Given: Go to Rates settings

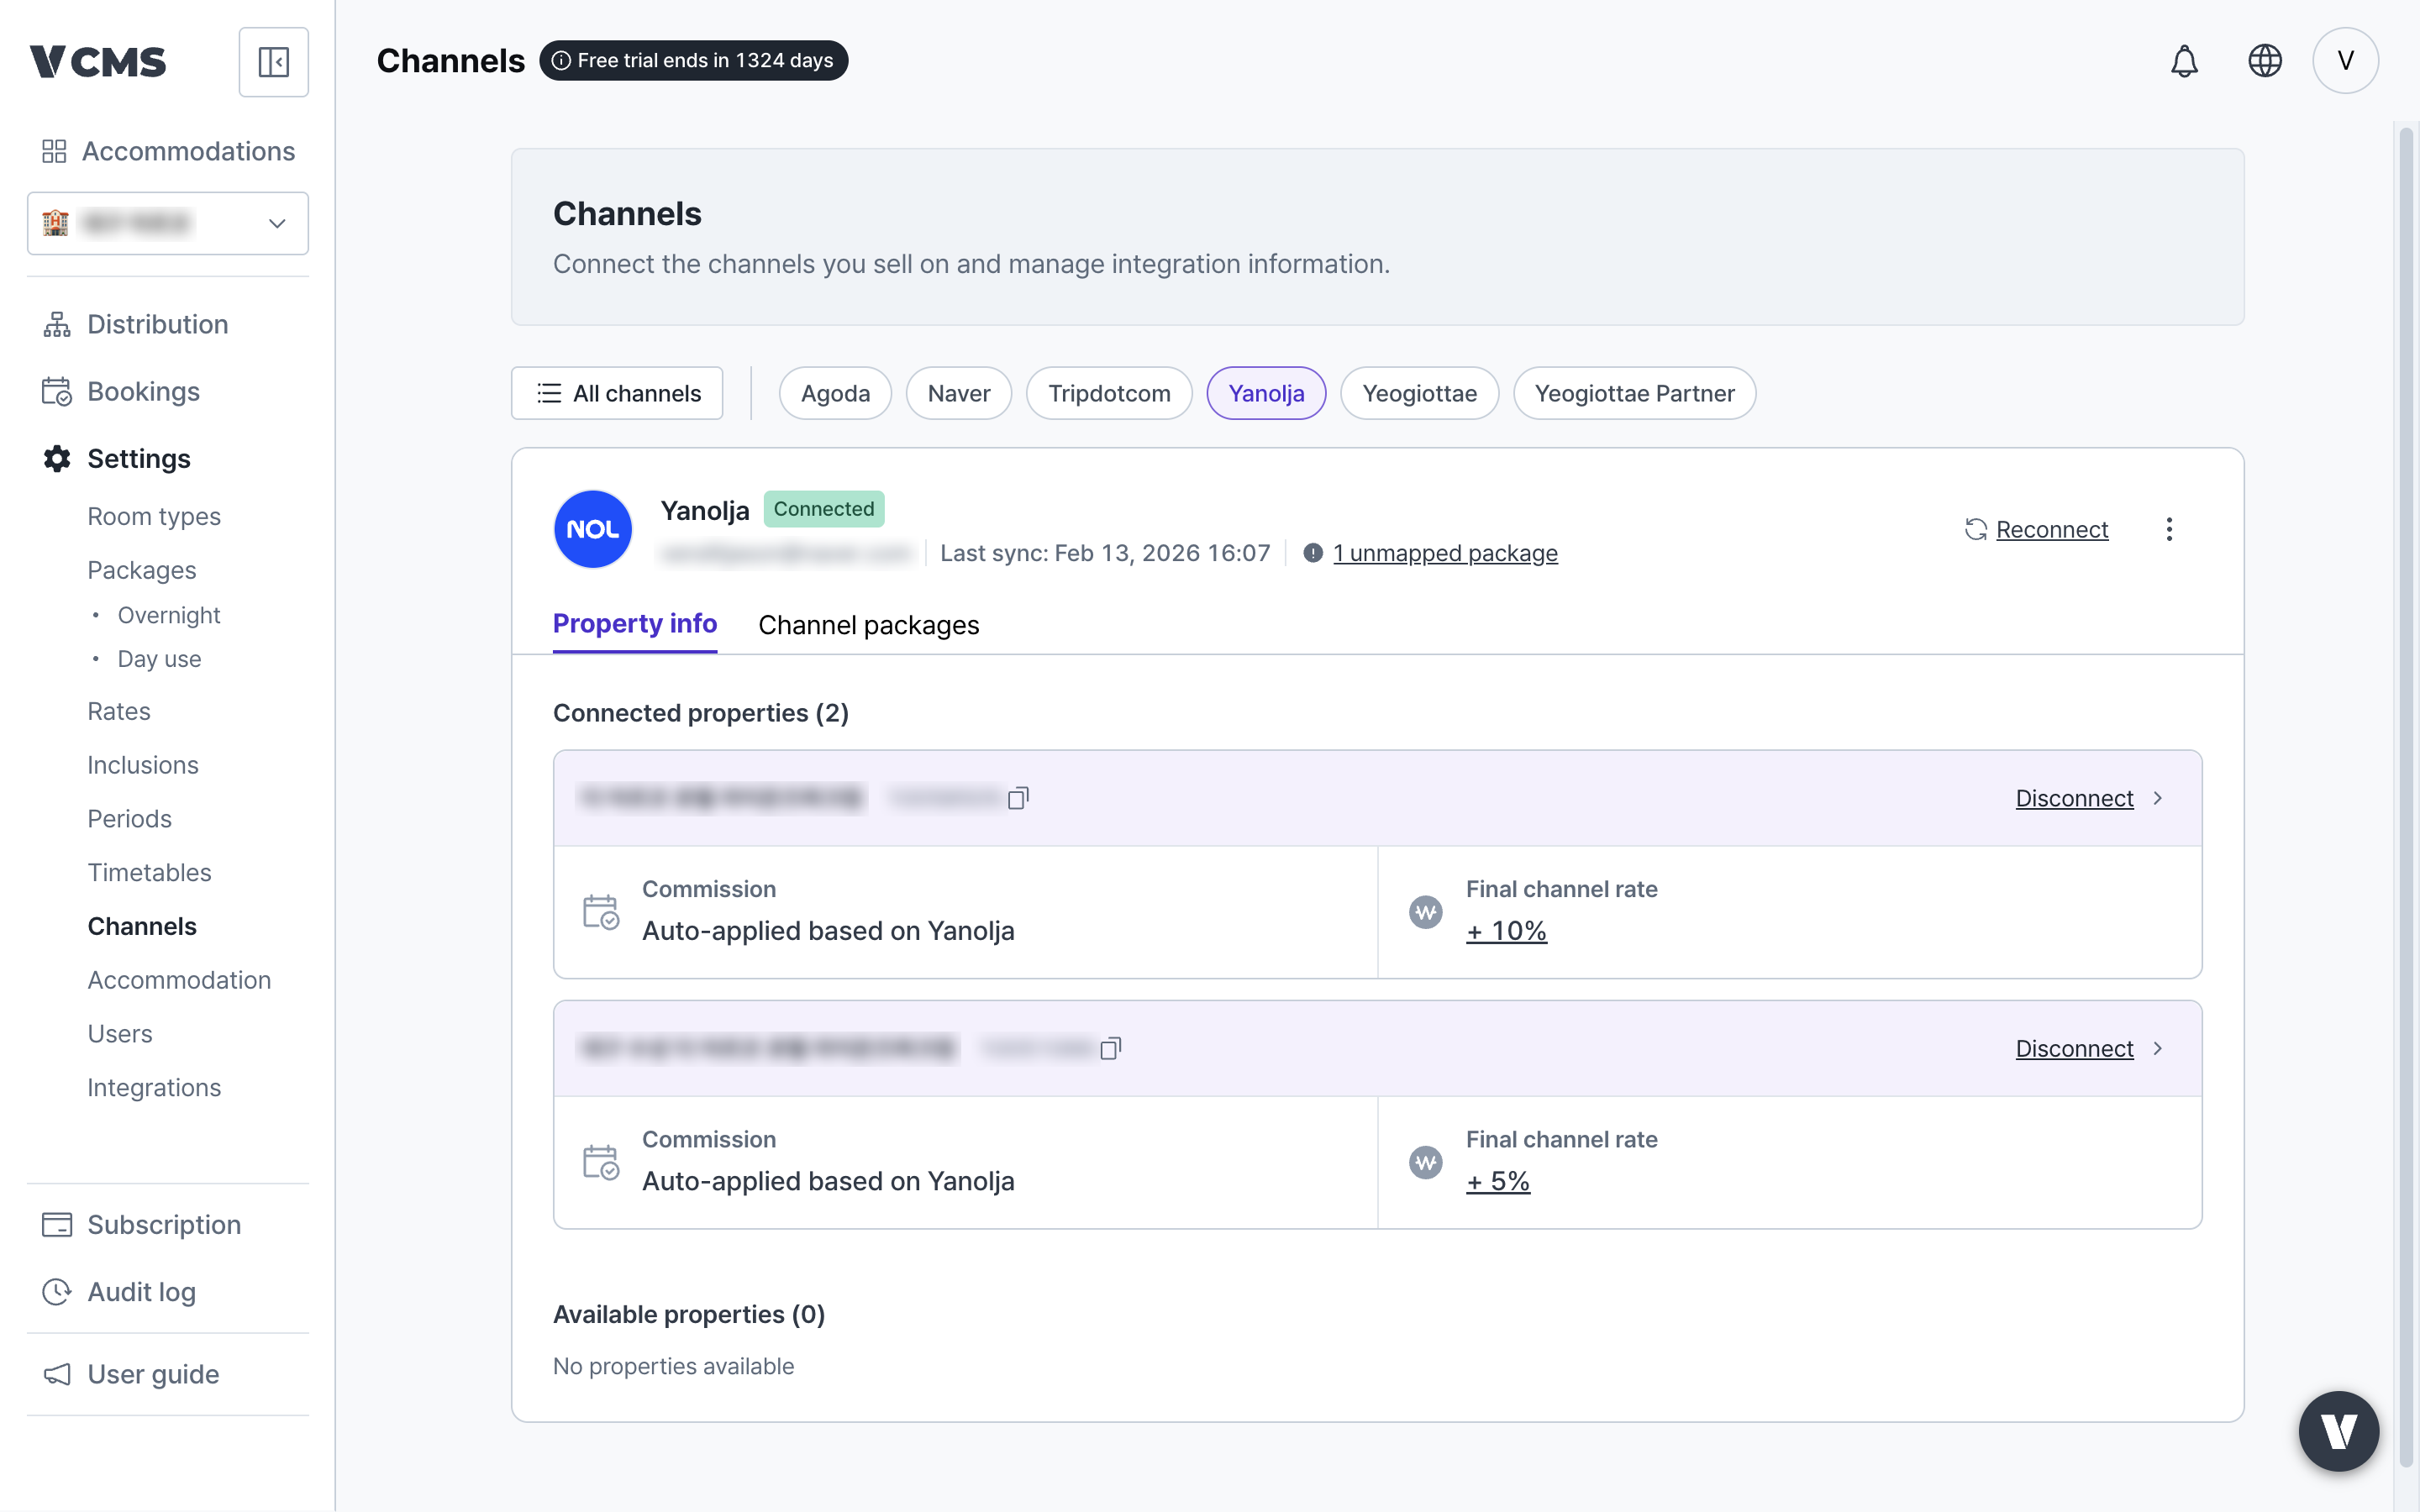Looking at the screenshot, I should [x=119, y=711].
